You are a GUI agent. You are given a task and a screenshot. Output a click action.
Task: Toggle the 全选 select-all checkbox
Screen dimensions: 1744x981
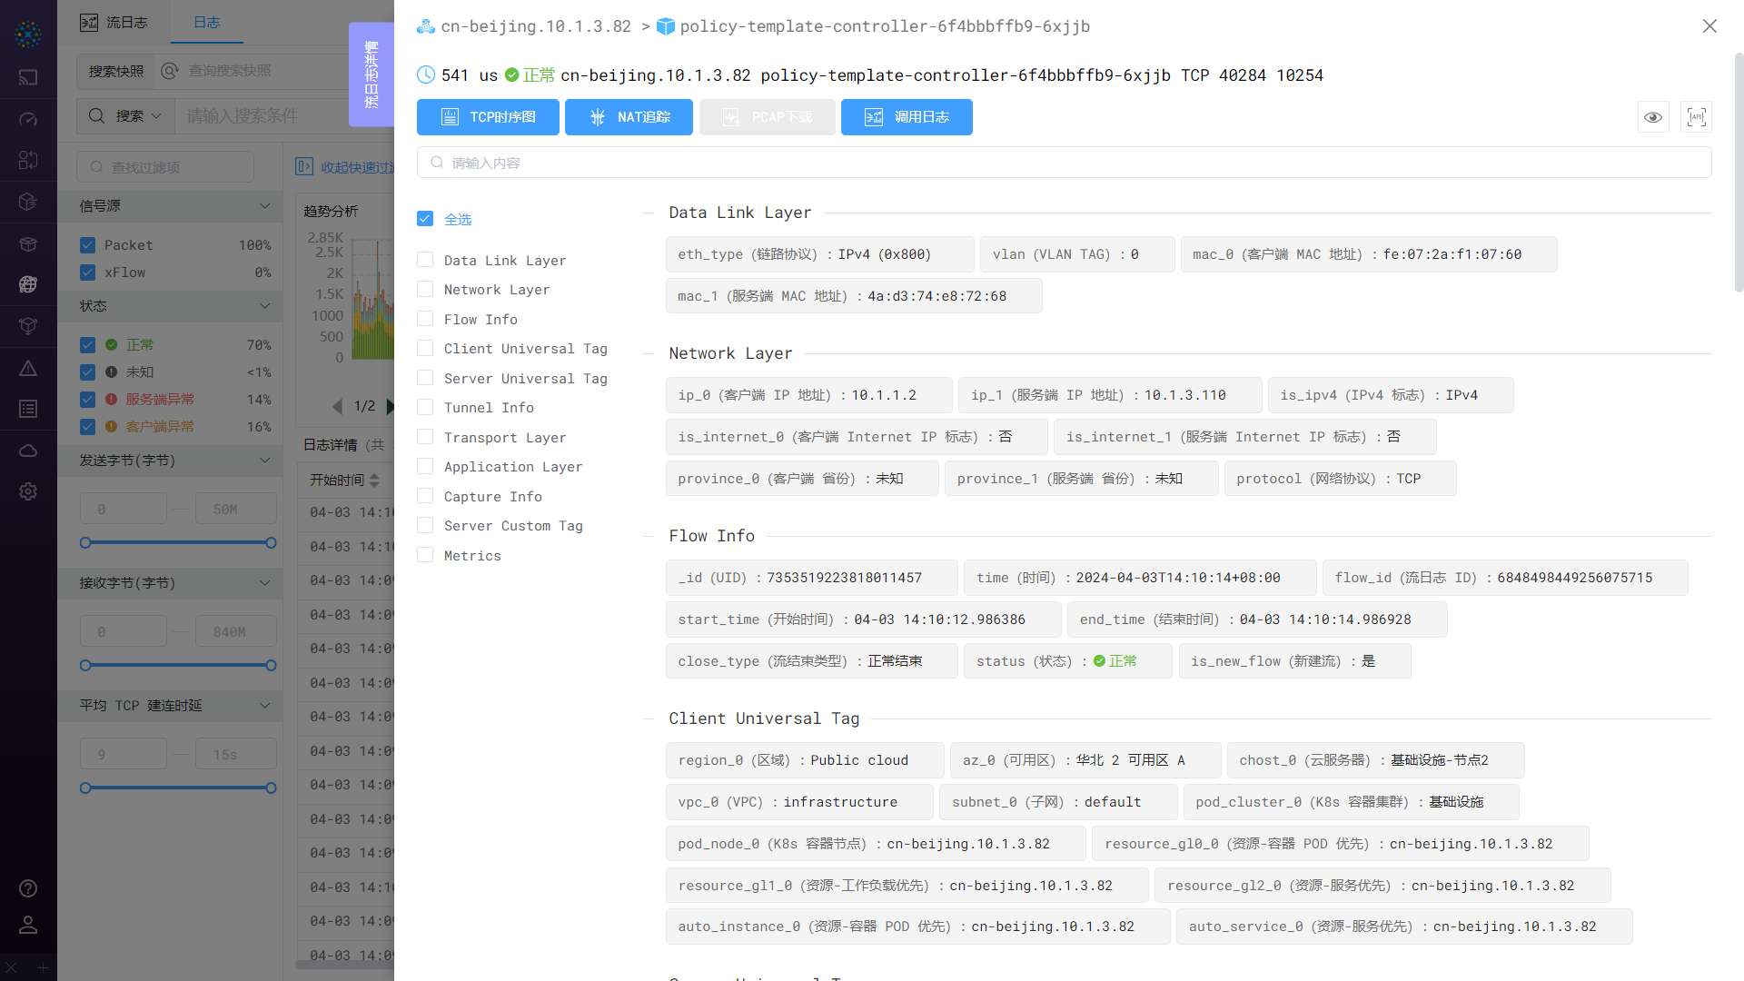tap(425, 219)
